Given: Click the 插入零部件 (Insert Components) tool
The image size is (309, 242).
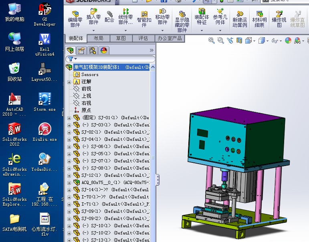Looking at the screenshot, I should [93, 18].
